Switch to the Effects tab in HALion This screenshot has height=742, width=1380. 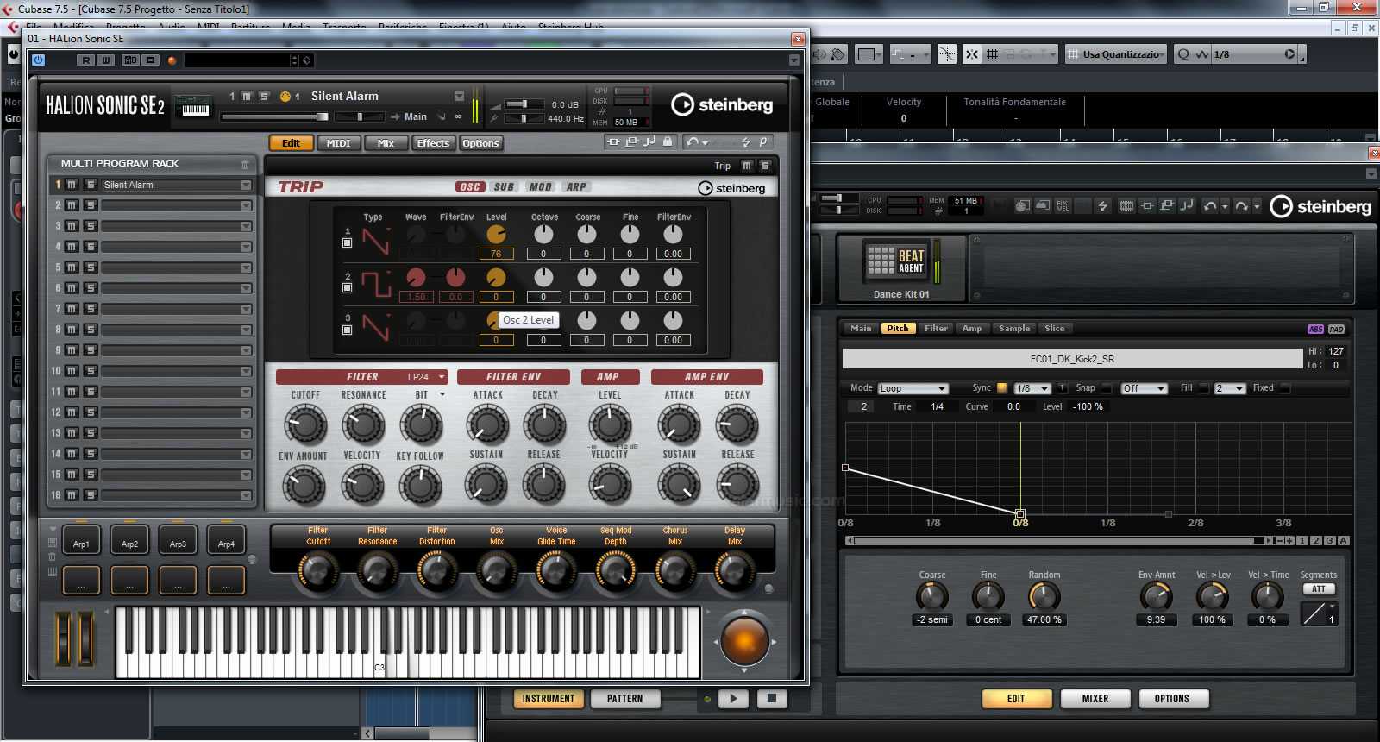(433, 143)
